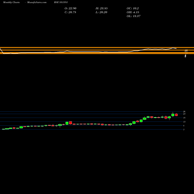Click the "OC: 10.2" reading
194x194 pixels.
[133, 9]
